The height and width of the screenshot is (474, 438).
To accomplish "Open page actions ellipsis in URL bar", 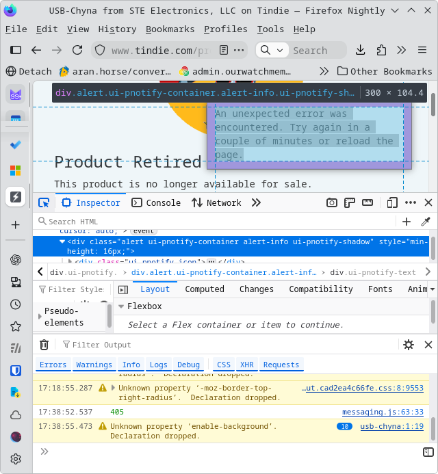I will pyautogui.click(x=239, y=50).
